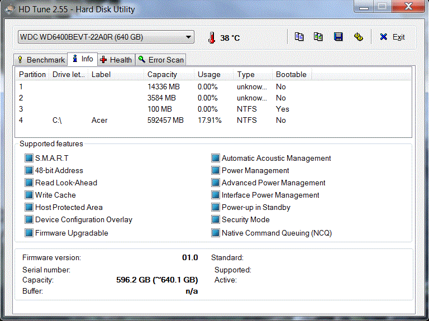This screenshot has width=429, height=321.
Task: Minimize the HD Tune window
Action: (364, 6)
